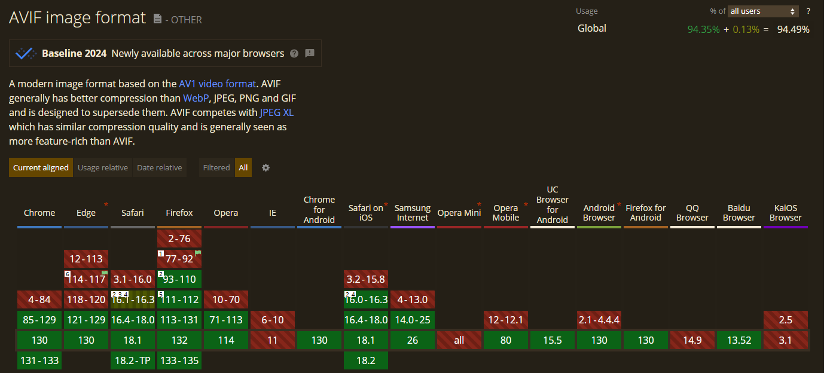Click the KaiOS 2.5 cell
Image resolution: width=824 pixels, height=373 pixels.
pyautogui.click(x=786, y=320)
